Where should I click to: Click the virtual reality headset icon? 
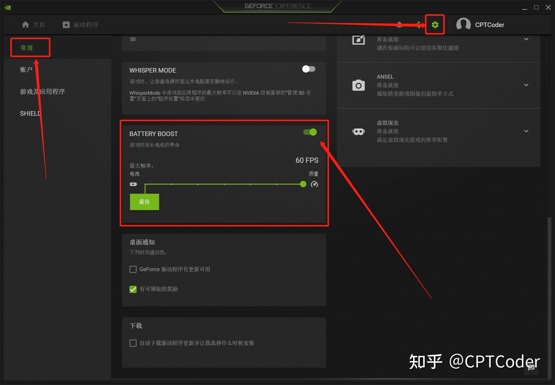[358, 131]
